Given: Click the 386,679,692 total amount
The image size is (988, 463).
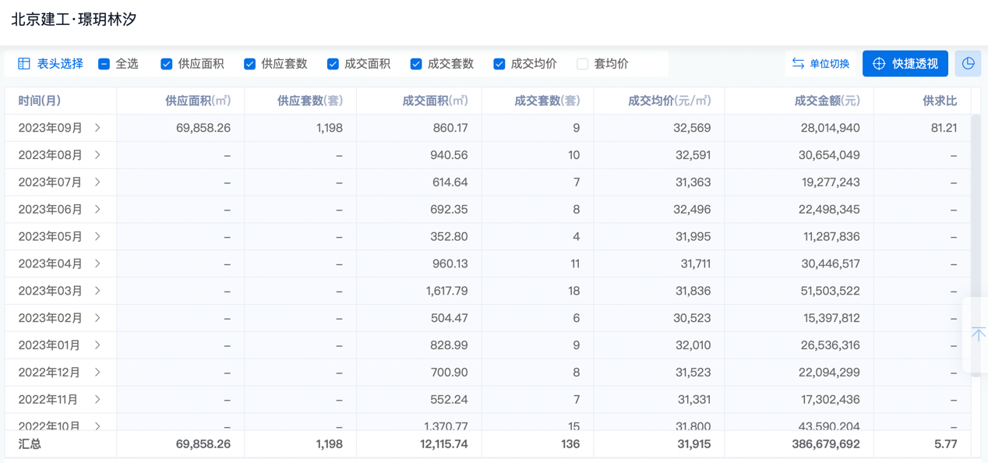Looking at the screenshot, I should [x=826, y=444].
